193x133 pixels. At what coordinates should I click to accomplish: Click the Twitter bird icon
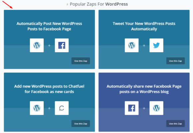(156, 45)
